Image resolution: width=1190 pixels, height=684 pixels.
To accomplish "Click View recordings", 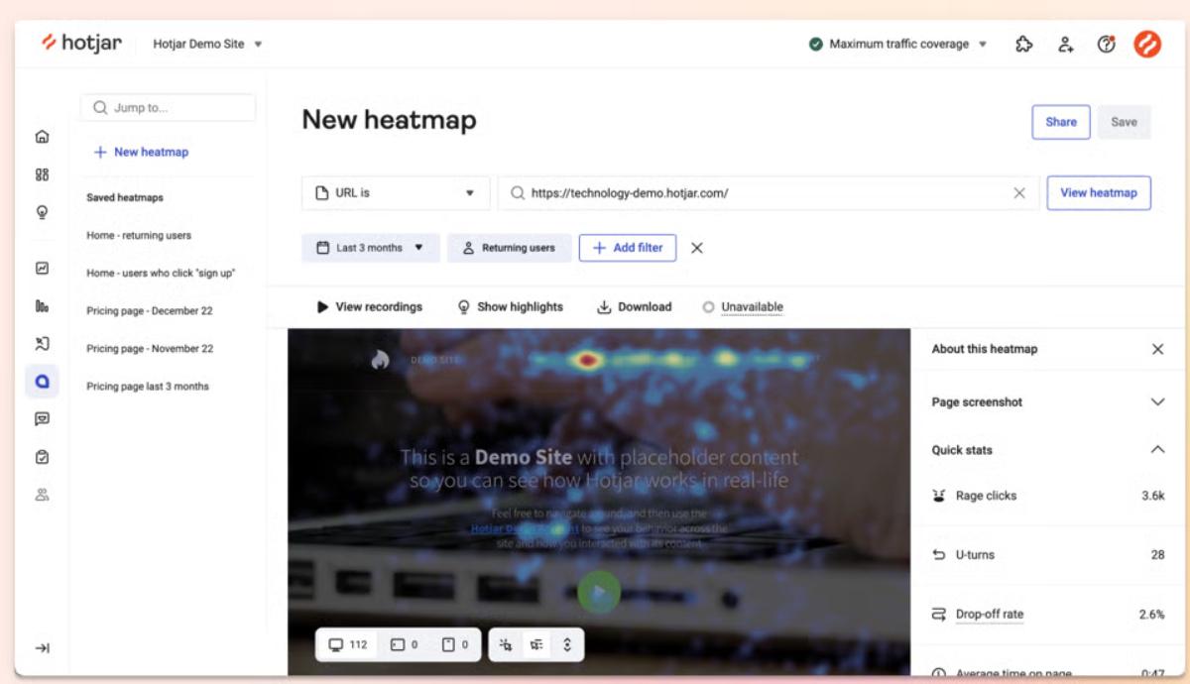I will 369,307.
